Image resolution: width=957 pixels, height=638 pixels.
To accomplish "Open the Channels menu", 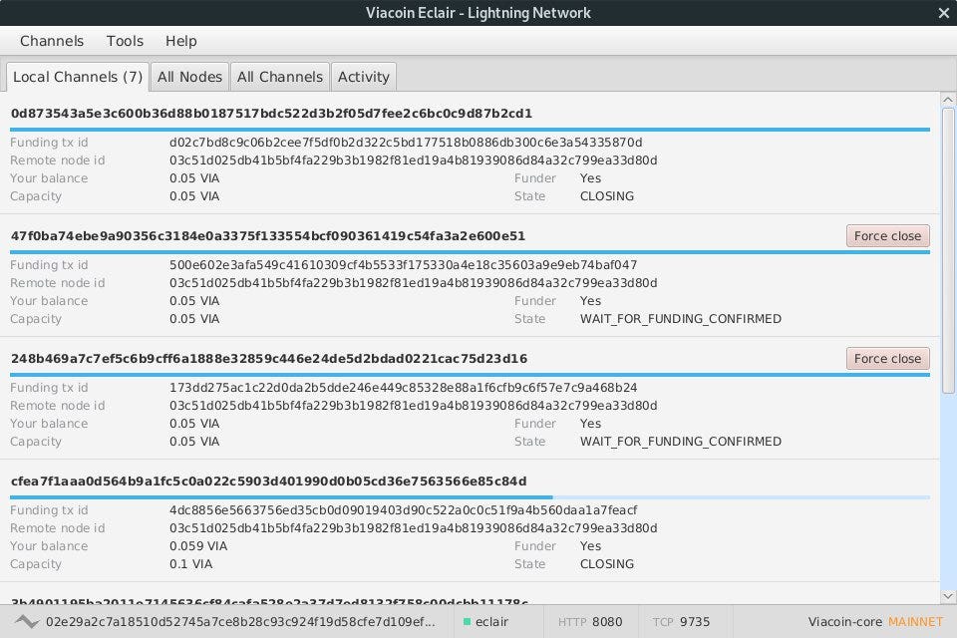I will coord(51,41).
